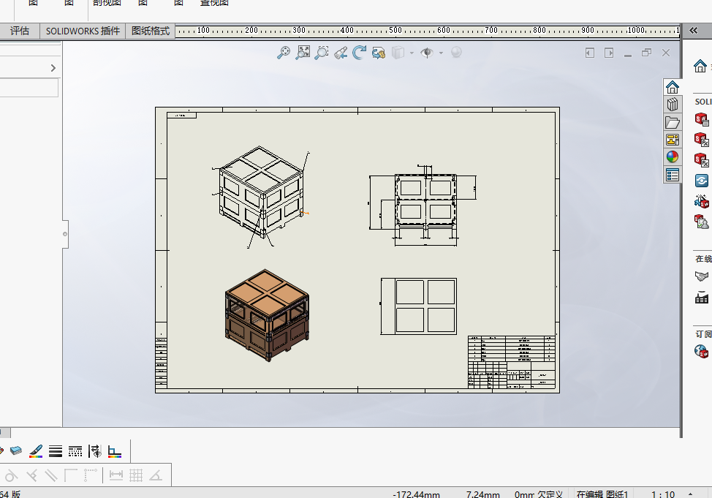Click the Line Thickness tool icon

pos(56,451)
